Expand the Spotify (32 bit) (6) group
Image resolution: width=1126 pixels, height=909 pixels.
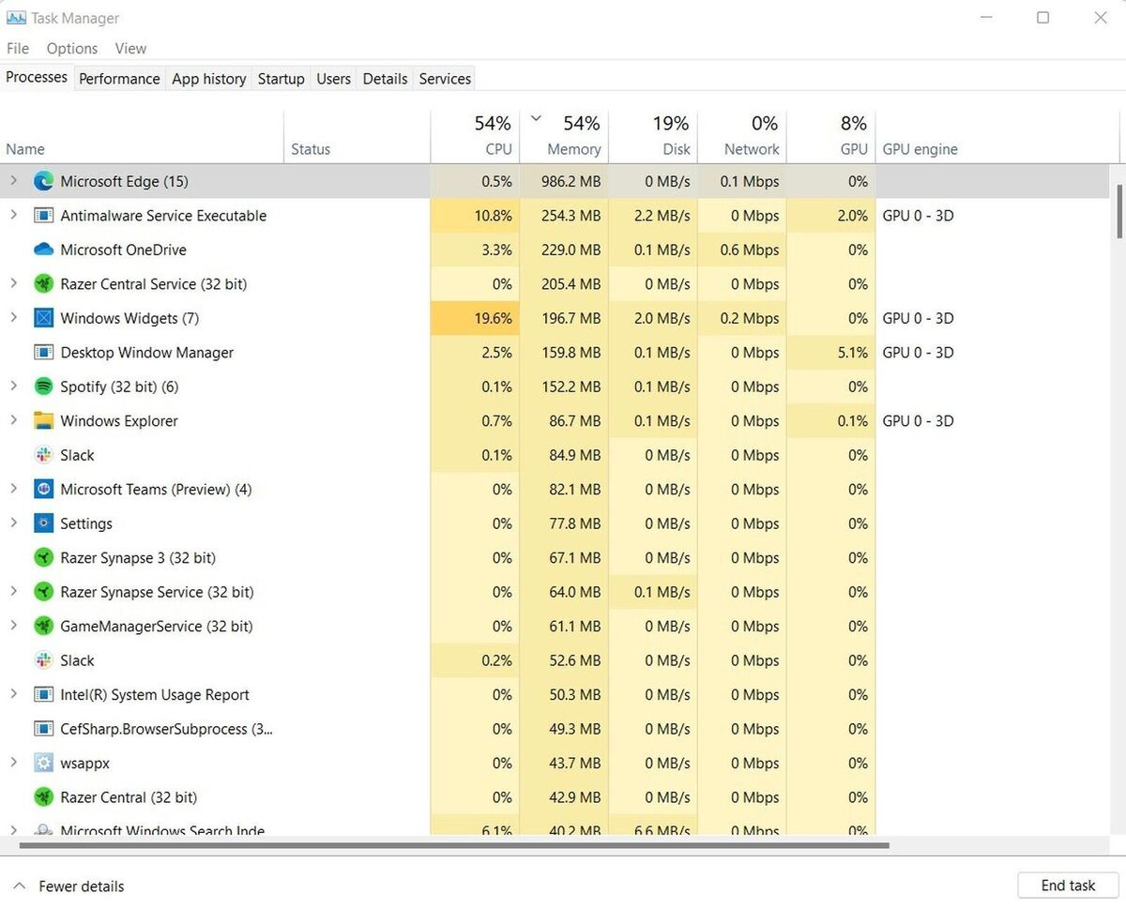tap(13, 386)
